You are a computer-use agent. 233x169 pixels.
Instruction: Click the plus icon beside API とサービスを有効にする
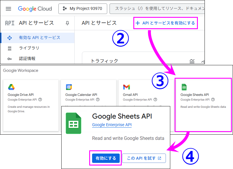point(138,23)
